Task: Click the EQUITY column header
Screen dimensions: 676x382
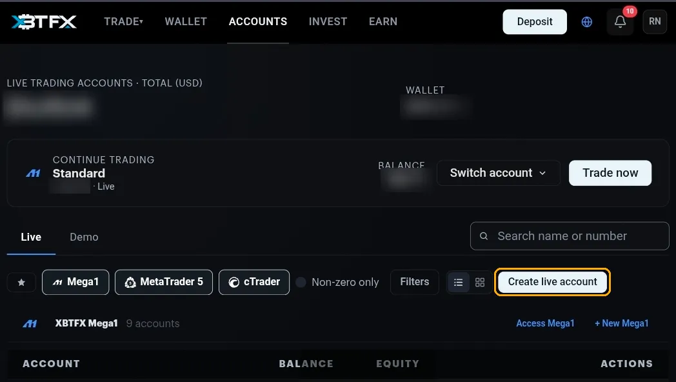Action: (397, 363)
